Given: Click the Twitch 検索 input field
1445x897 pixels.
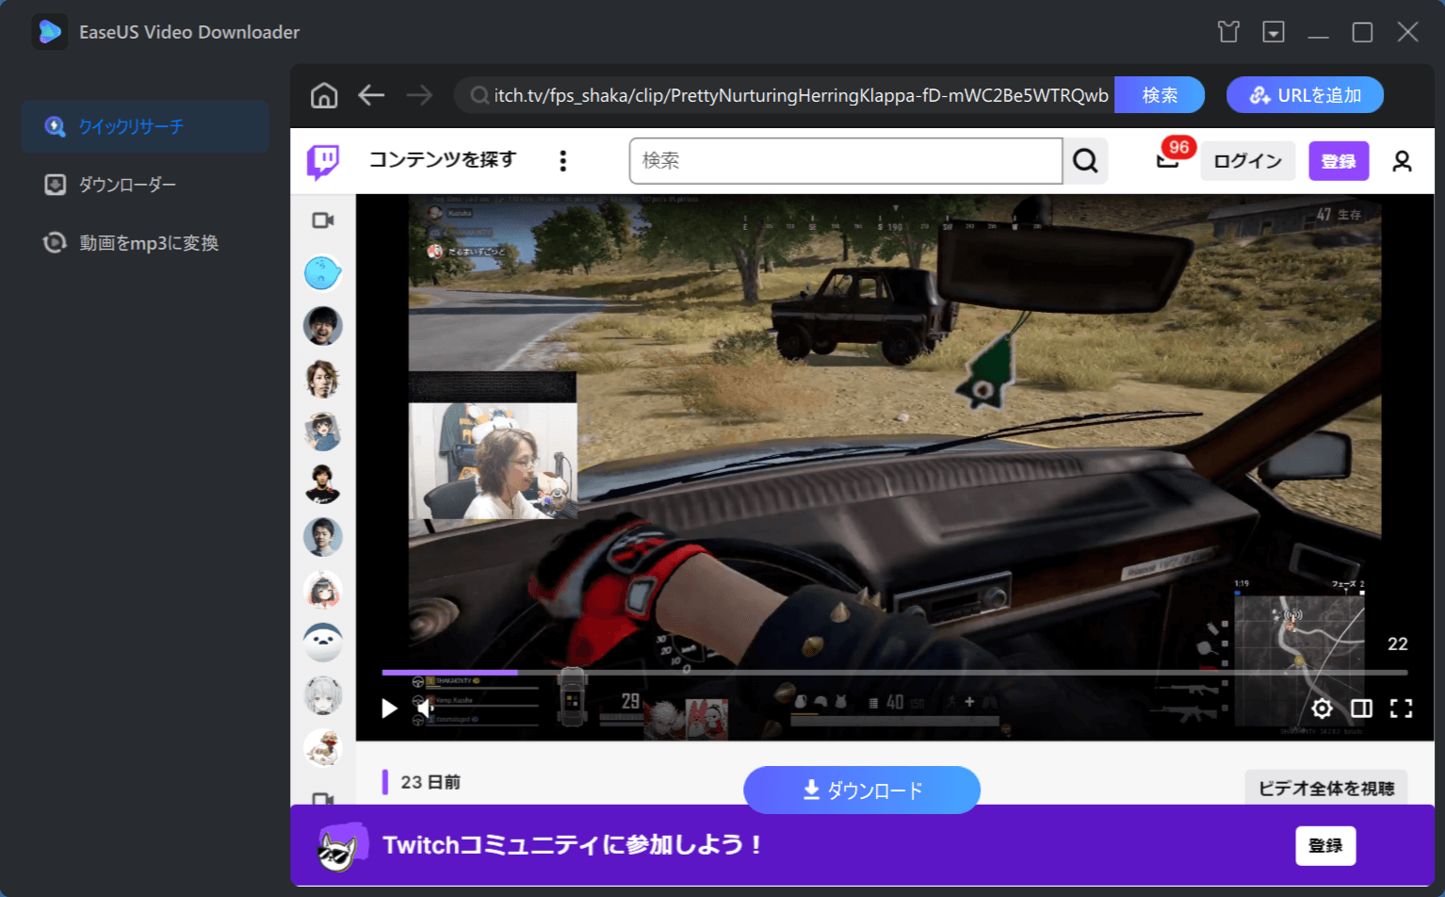Looking at the screenshot, I should point(846,161).
